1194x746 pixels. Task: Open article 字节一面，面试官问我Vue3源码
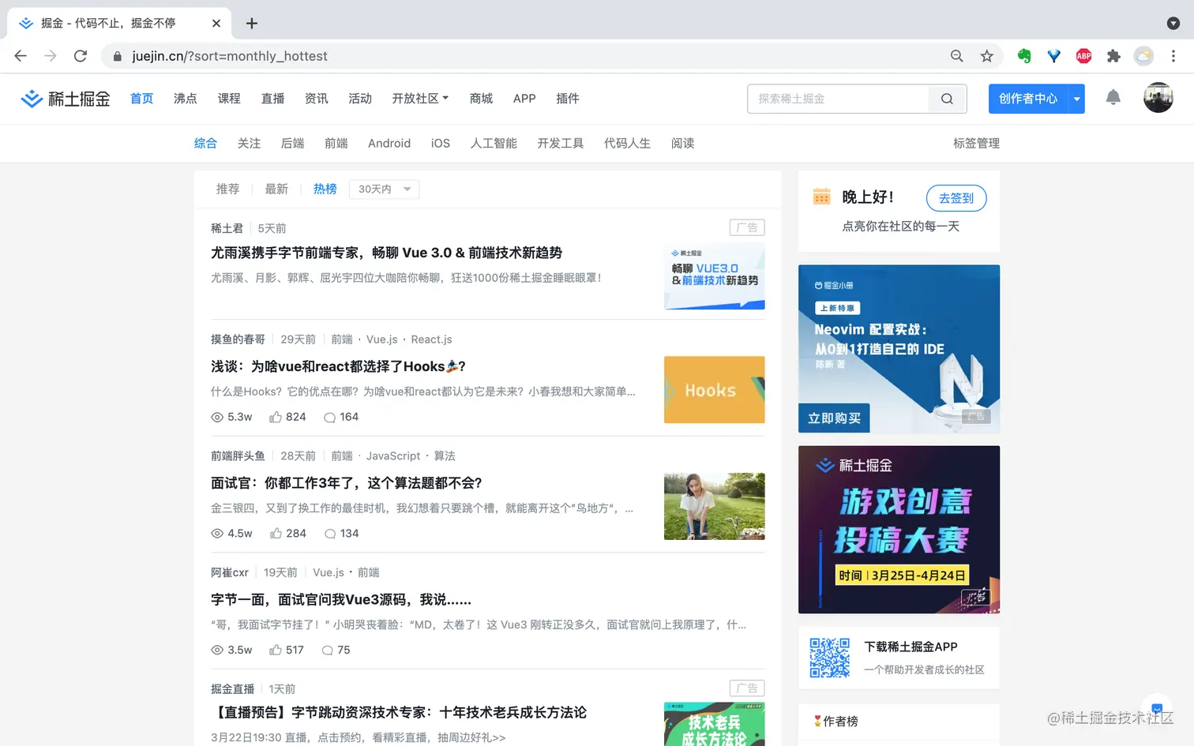coord(341,600)
